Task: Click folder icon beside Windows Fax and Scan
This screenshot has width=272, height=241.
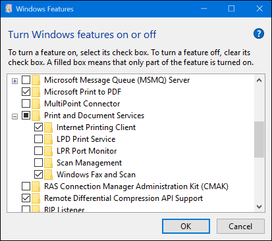Action: 48,175
